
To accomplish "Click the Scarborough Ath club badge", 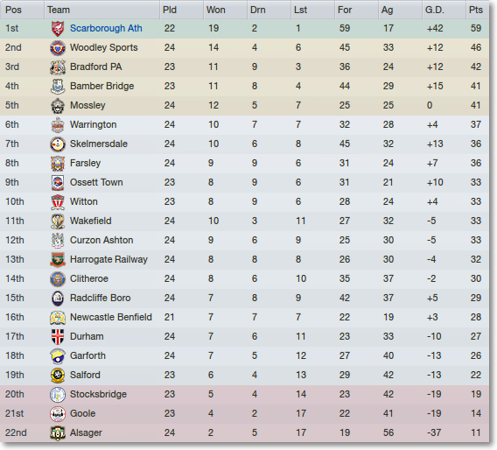I will point(58,29).
